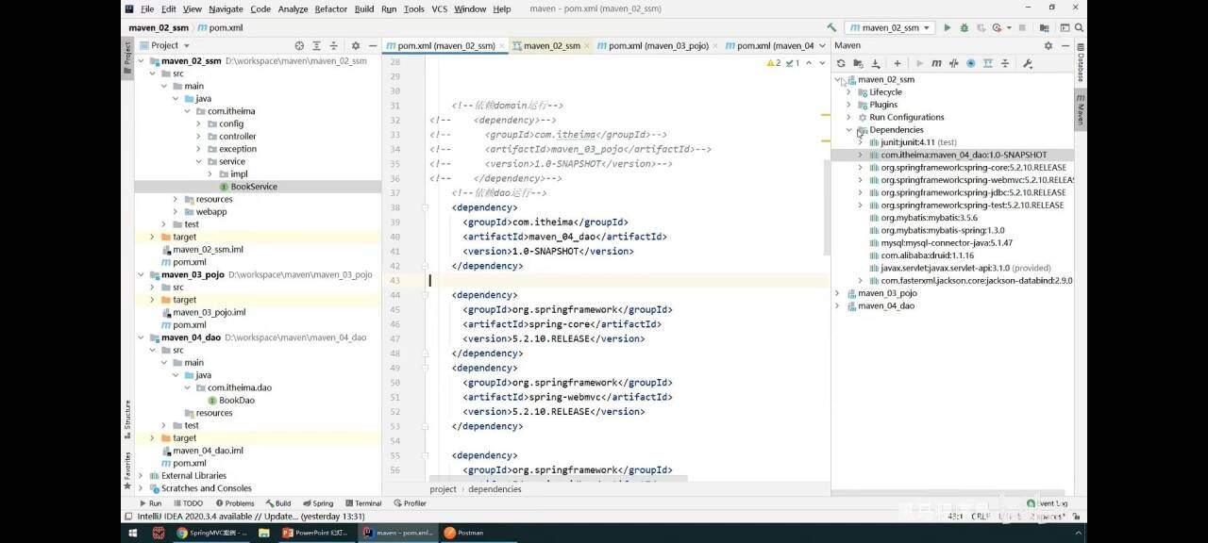Click IntelliJ IDEA 2020.3.4 available update notice
Viewport: 1208px width, 543px height.
(x=251, y=517)
